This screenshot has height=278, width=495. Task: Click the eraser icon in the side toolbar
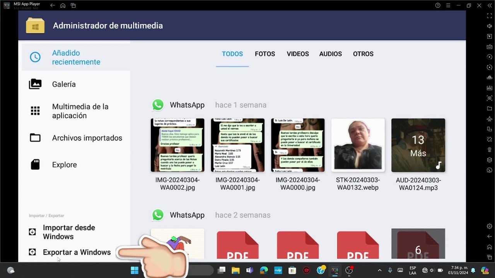[489, 139]
